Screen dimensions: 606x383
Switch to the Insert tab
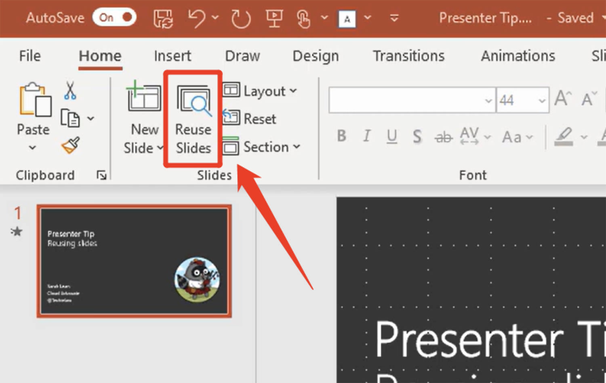(173, 56)
